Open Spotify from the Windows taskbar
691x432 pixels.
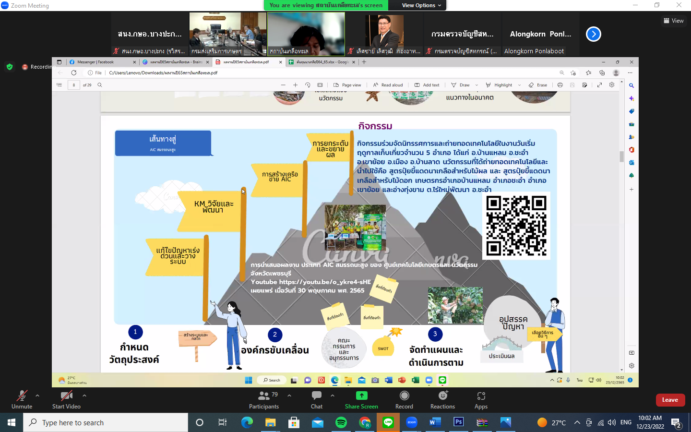[341, 422]
